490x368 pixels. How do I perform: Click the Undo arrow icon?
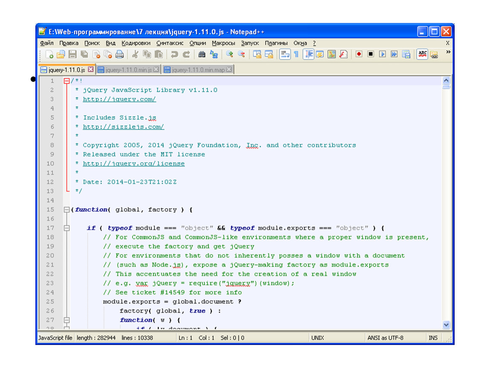click(x=174, y=54)
